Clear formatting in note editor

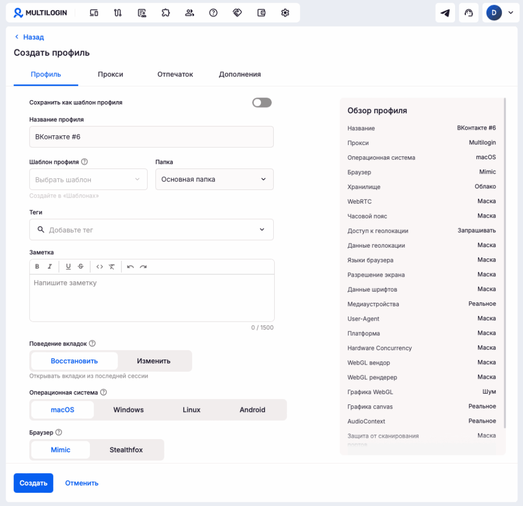(112, 267)
